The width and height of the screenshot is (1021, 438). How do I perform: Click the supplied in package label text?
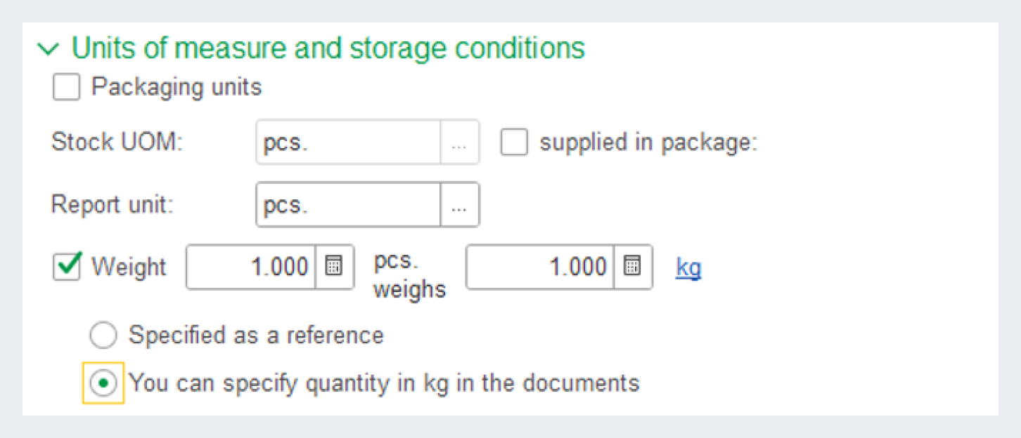pyautogui.click(x=648, y=142)
